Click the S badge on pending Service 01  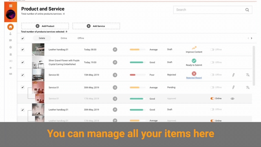coord(115,87)
